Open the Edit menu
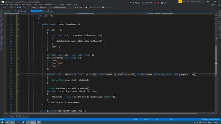This screenshot has height=124, width=221. (7, 4)
